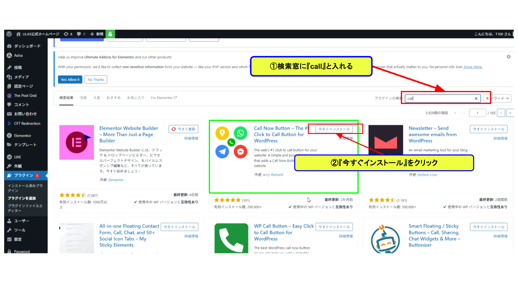Go to last results page
This screenshot has height=283, width=518.
click(x=510, y=113)
